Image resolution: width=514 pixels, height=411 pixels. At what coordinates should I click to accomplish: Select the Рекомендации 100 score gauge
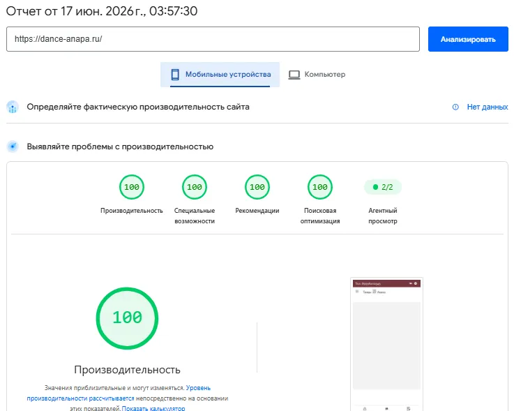257,187
